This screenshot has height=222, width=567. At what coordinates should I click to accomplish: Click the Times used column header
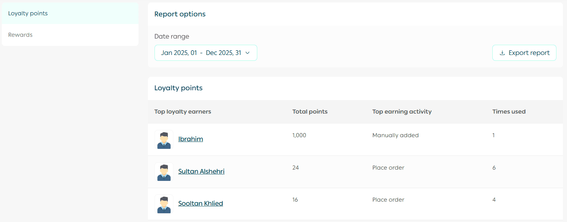point(509,112)
